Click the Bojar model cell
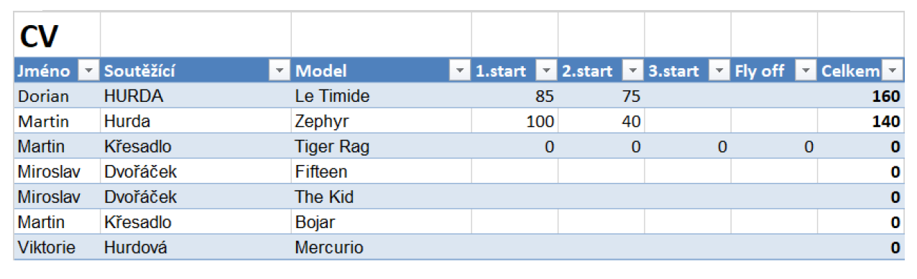The height and width of the screenshot is (279, 917). click(381, 222)
